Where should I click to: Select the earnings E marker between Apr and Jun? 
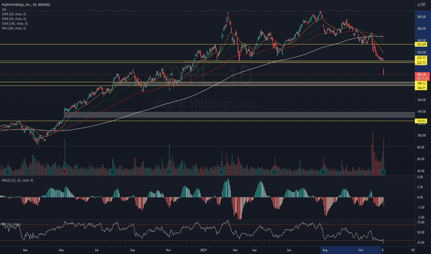pos(274,172)
